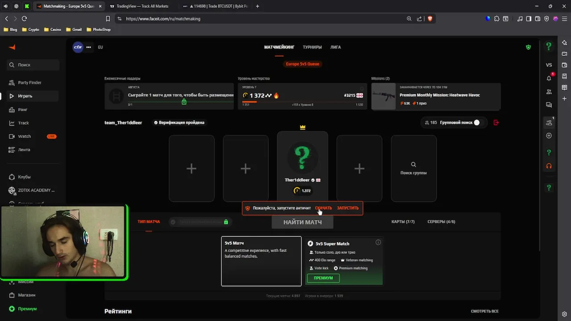The width and height of the screenshot is (571, 321).
Task: Switch to the ЛИГА tab
Action: coord(335,47)
